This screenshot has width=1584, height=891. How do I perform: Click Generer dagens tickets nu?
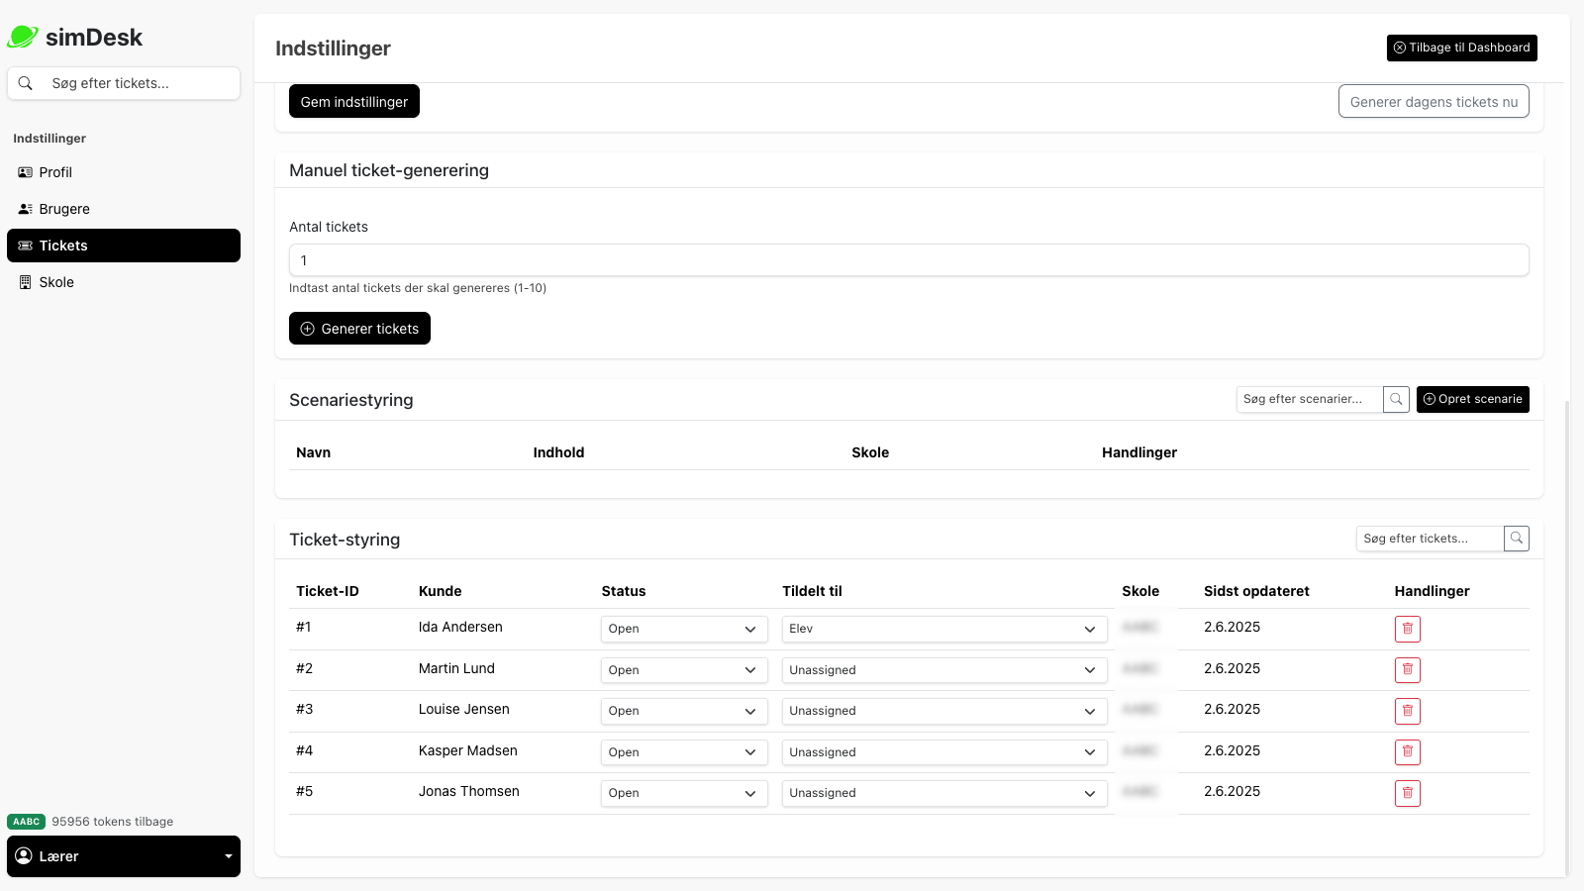click(x=1433, y=101)
